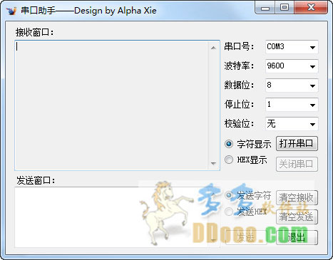Click the 打开串口 button
This screenshot has width=333, height=260.
point(297,143)
